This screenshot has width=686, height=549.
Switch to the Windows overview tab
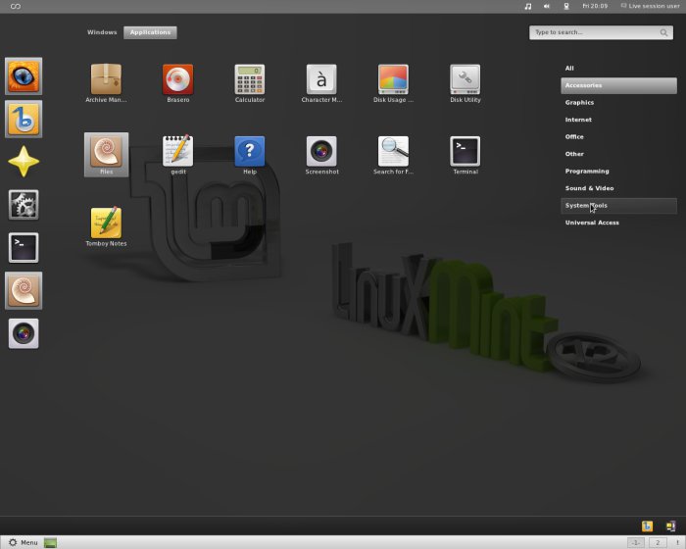(102, 32)
